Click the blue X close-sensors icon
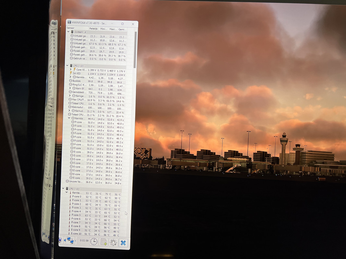The height and width of the screenshot is (259, 346). [x=123, y=243]
